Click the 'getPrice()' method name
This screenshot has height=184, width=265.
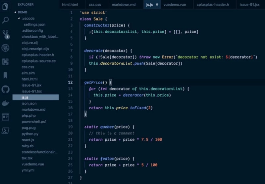[95, 82]
